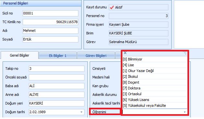The height and width of the screenshot is (119, 204).
Task: Choose [5] Yüksekokul veya Fakülte option
Action: point(155,105)
